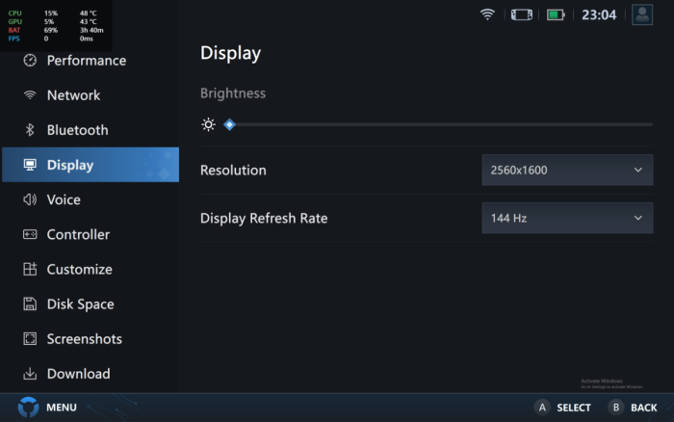
Task: Go to Network settings
Action: click(73, 95)
